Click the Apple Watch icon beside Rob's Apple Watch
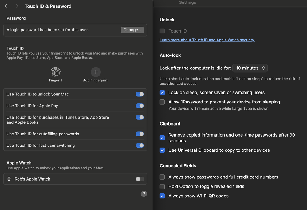Viewport: 307px width, 210px height. [9, 179]
